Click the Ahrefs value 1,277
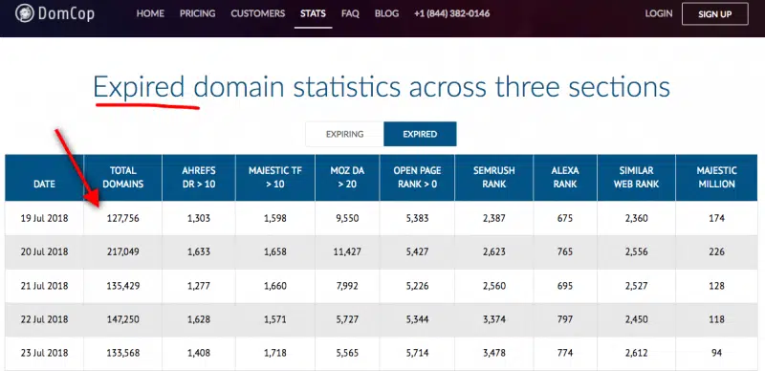 199,286
